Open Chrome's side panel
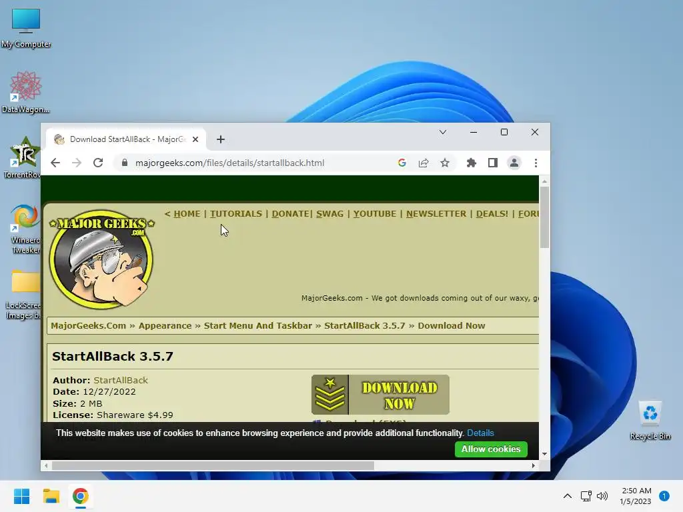683x512 pixels. (x=493, y=163)
